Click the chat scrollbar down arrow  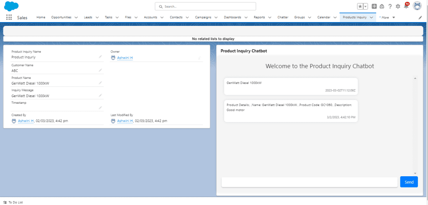(x=415, y=173)
